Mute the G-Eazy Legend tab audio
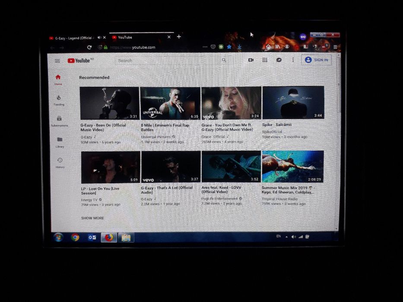Screen dimensions: 403x302 99,38
